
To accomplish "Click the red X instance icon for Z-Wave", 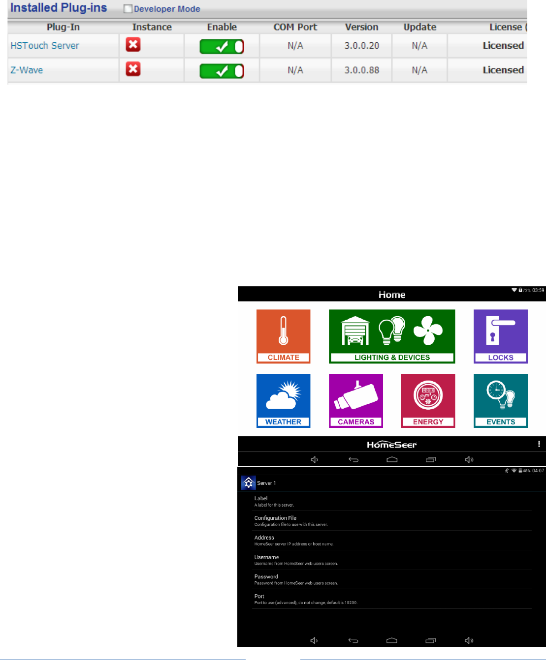I will click(133, 69).
